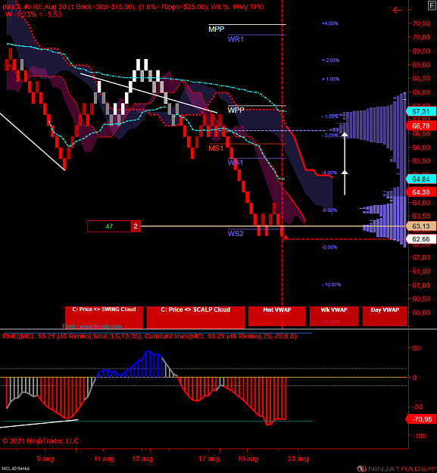437x473 pixels.
Task: Click the 66,78 red price marker
Action: pyautogui.click(x=421, y=126)
